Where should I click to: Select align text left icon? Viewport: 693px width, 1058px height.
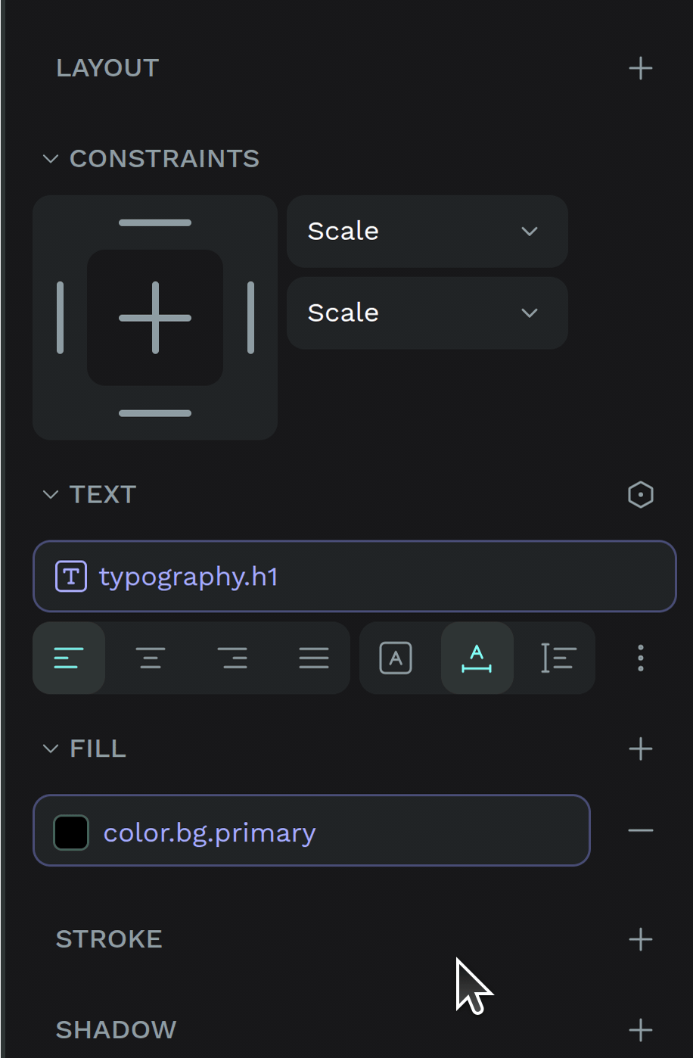click(x=69, y=658)
